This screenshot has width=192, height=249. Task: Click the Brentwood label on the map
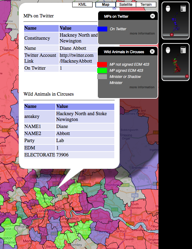click(x=140, y=168)
